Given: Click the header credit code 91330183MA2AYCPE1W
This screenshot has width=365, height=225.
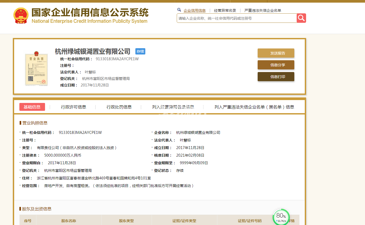Looking at the screenshot, I should point(117,59).
